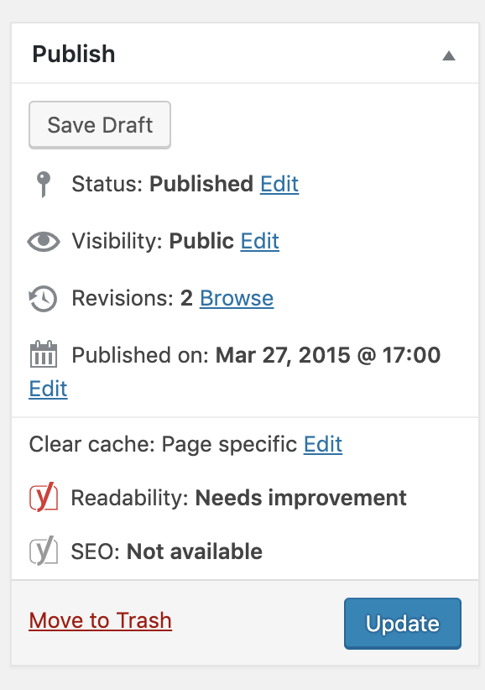Click the Revisions count label
The image size is (485, 690).
point(132,298)
